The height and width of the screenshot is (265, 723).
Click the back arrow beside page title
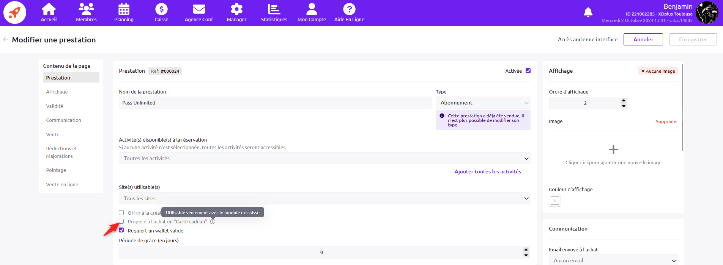click(x=6, y=39)
